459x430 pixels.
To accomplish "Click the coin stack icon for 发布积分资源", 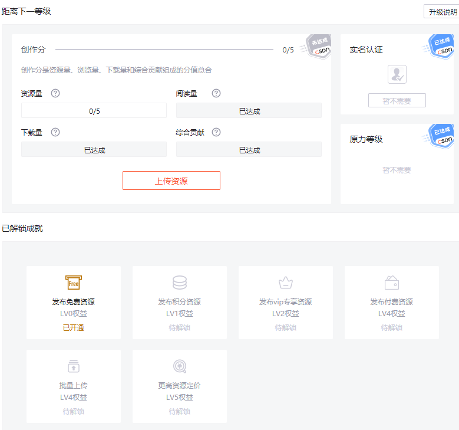I will pos(180,283).
